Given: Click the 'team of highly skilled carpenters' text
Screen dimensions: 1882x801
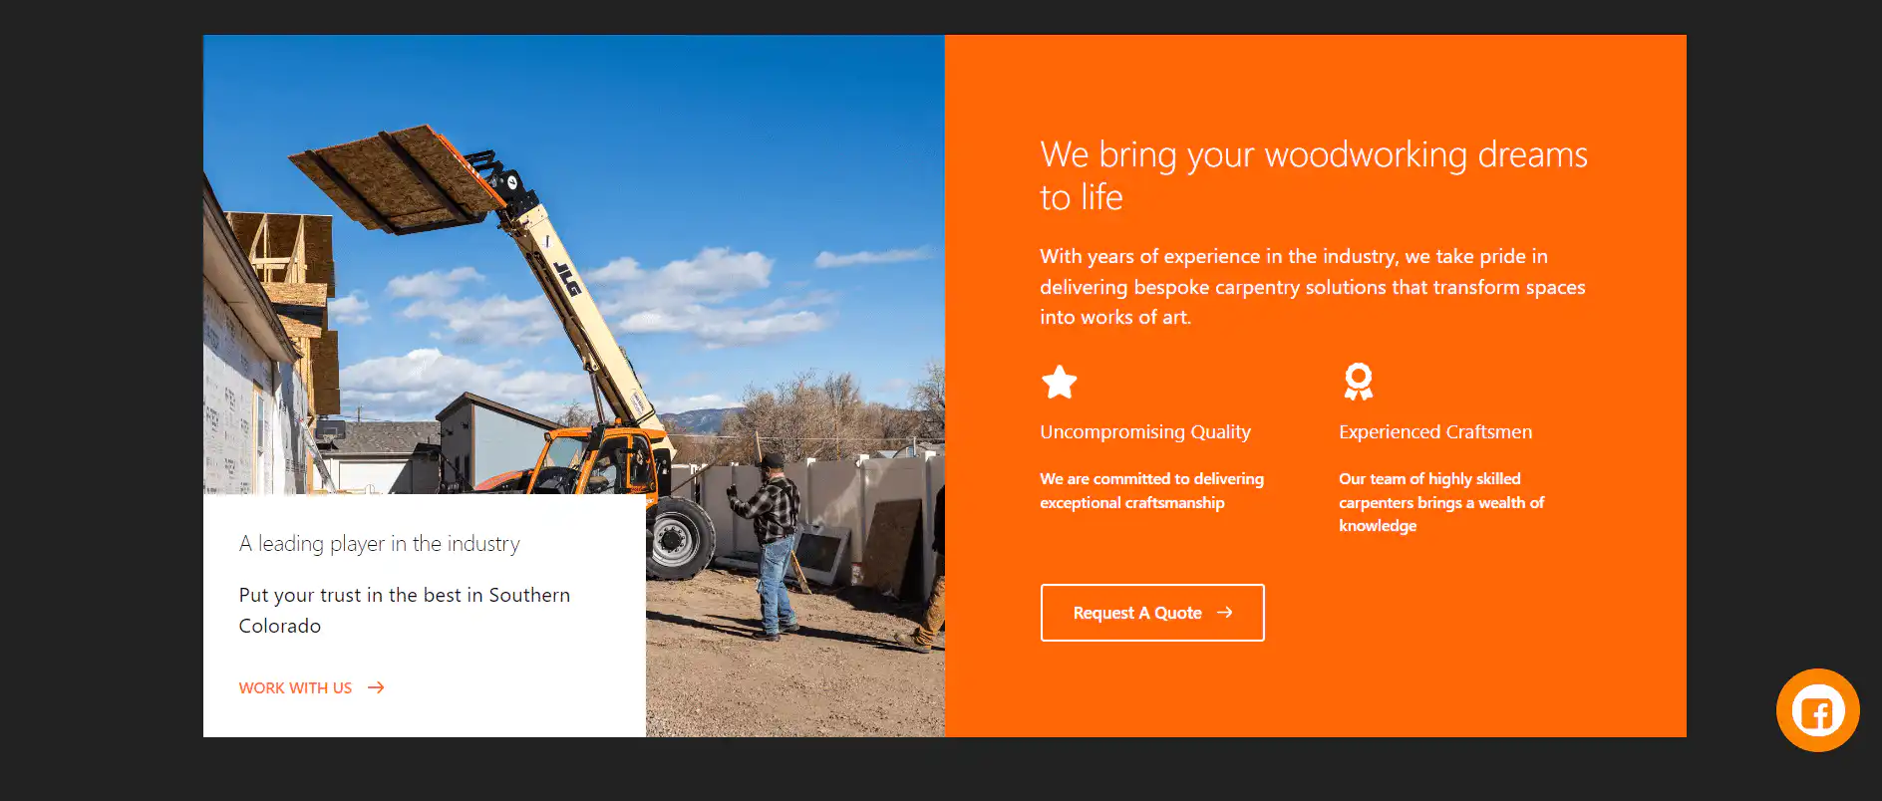Looking at the screenshot, I should click(1440, 502).
